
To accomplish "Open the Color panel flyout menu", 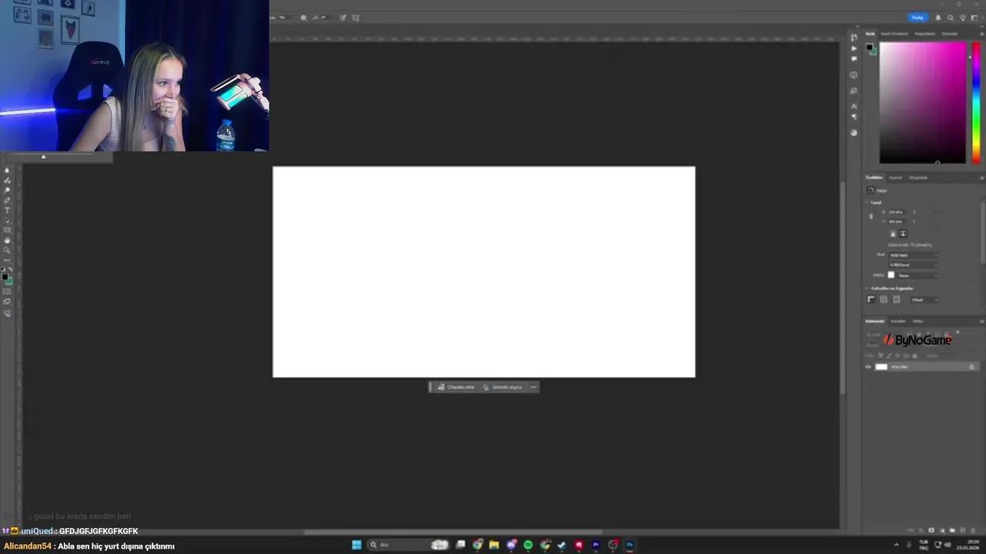I will point(982,34).
